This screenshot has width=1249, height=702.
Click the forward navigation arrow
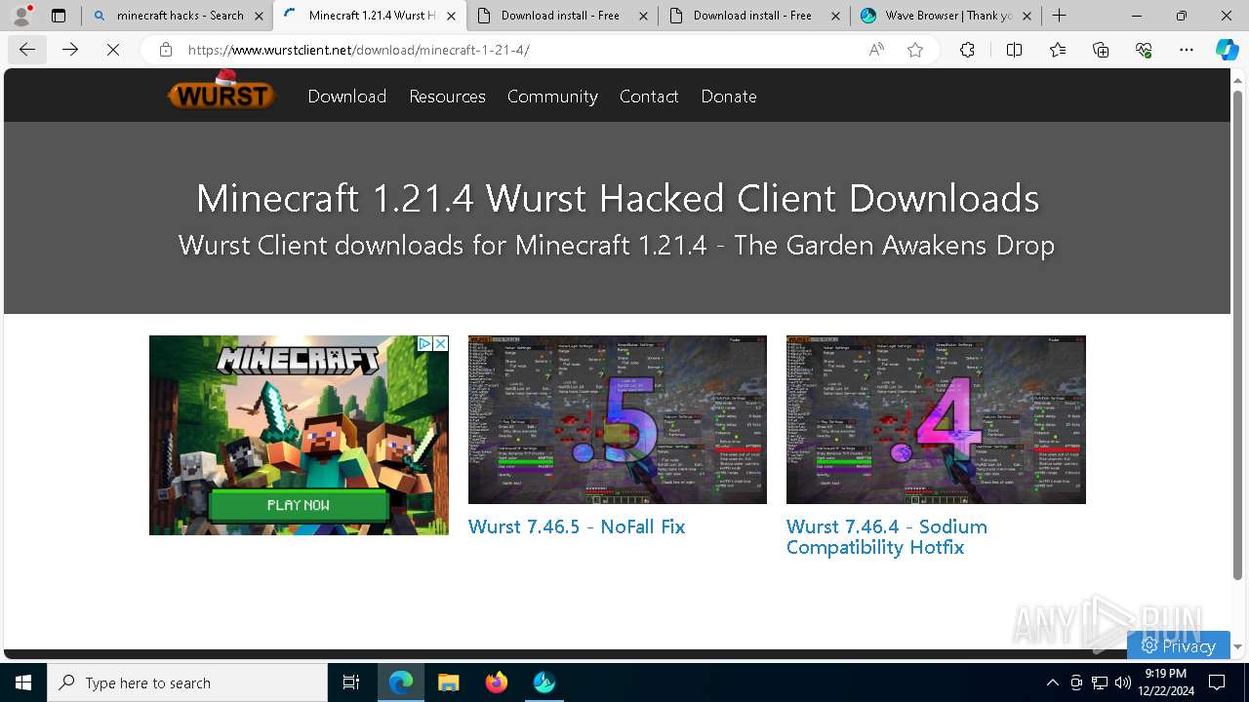click(70, 50)
